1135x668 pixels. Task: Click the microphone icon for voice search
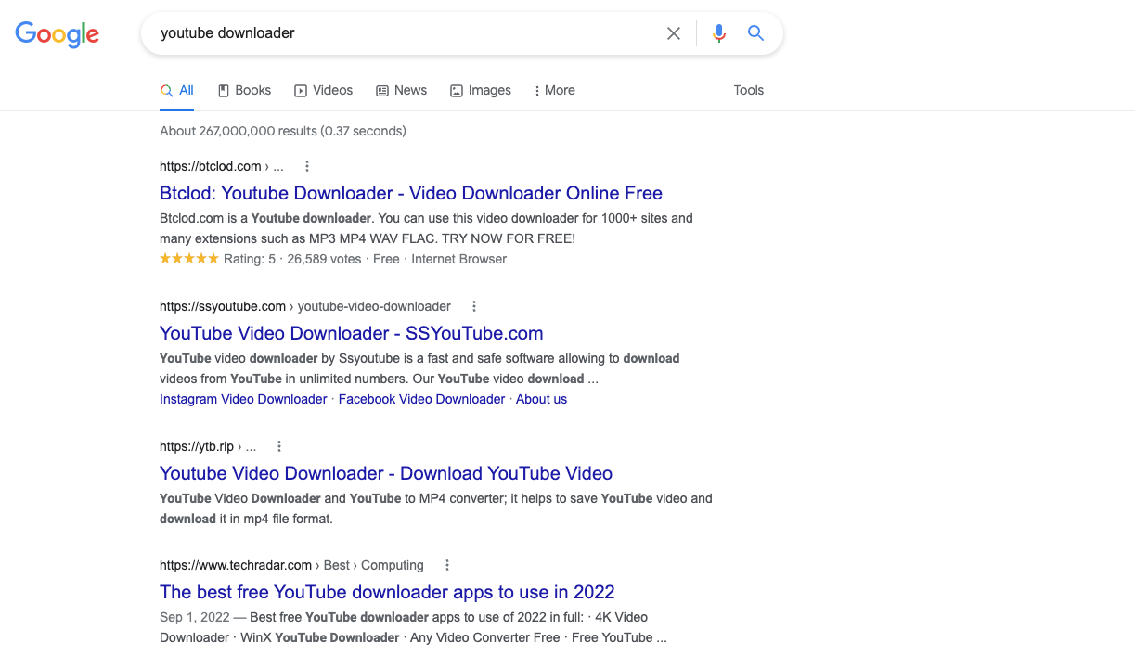[718, 32]
